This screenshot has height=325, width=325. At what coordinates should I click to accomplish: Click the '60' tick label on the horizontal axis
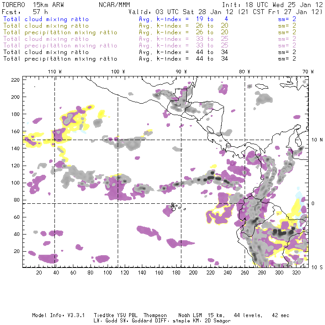(73, 273)
